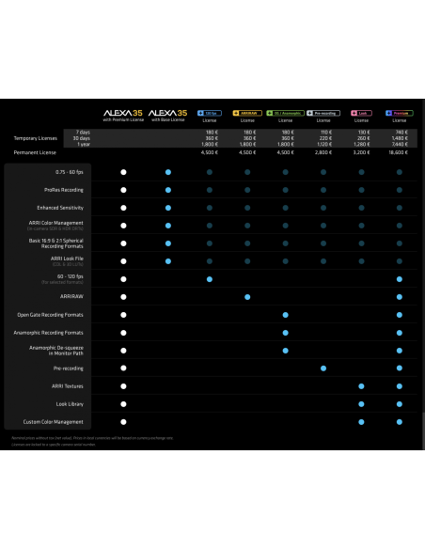The image size is (425, 549).
Task: Click the Basic 16:9 & 2:1 Spherical Recording Formats label
Action: click(x=56, y=243)
